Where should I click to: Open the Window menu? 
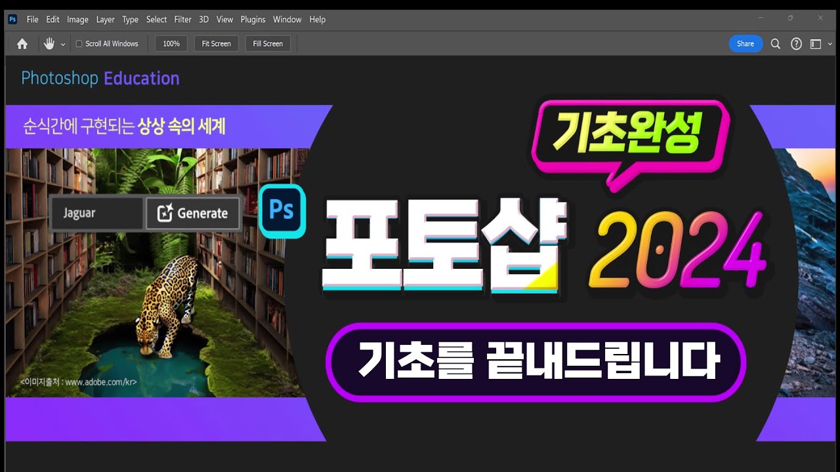point(287,20)
